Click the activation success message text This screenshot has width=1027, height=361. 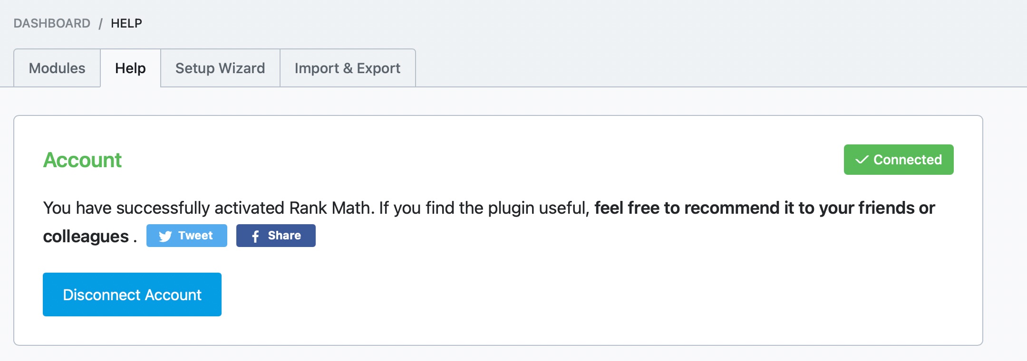click(x=285, y=207)
